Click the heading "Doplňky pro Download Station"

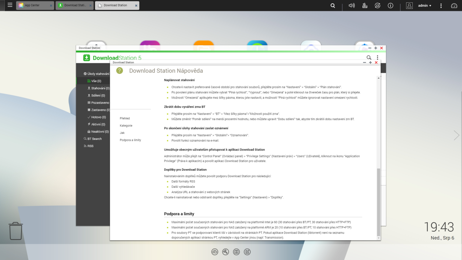185,170
